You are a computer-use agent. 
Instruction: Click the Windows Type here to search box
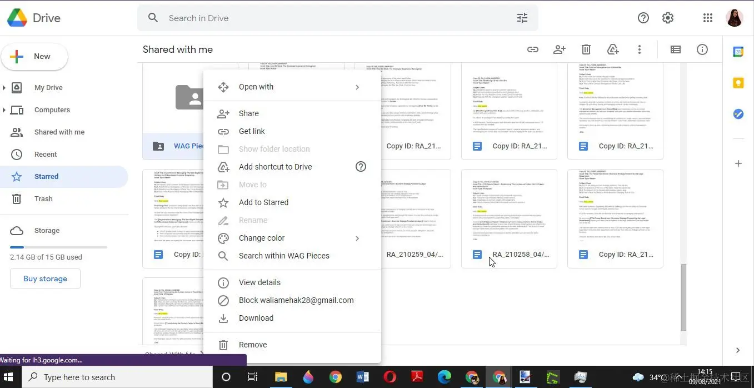tap(117, 377)
